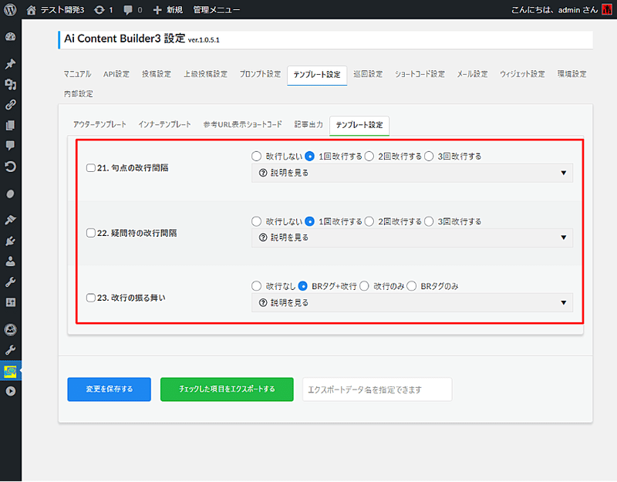Click the question icon in row 22 explanation
The width and height of the screenshot is (617, 482).
pyautogui.click(x=263, y=238)
